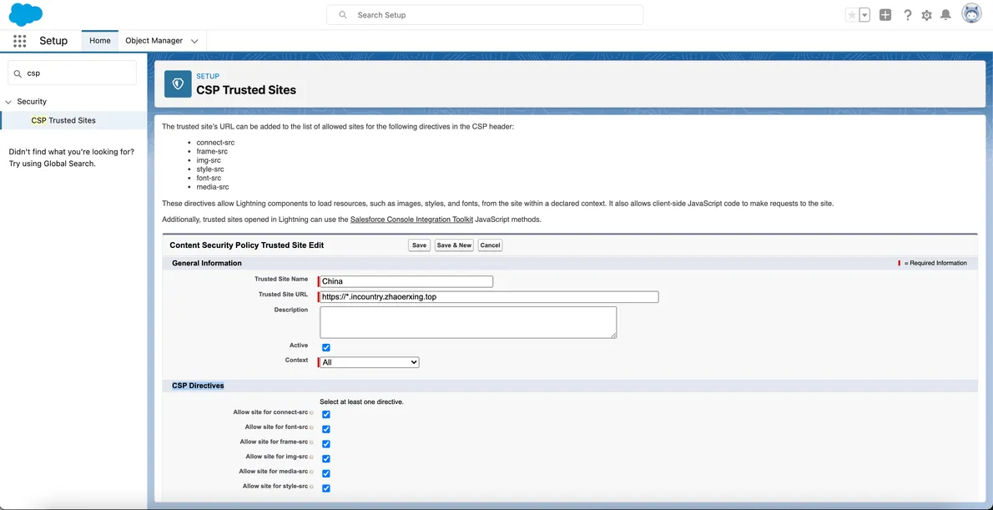Open the Setup gear icon
993x510 pixels.
click(926, 15)
